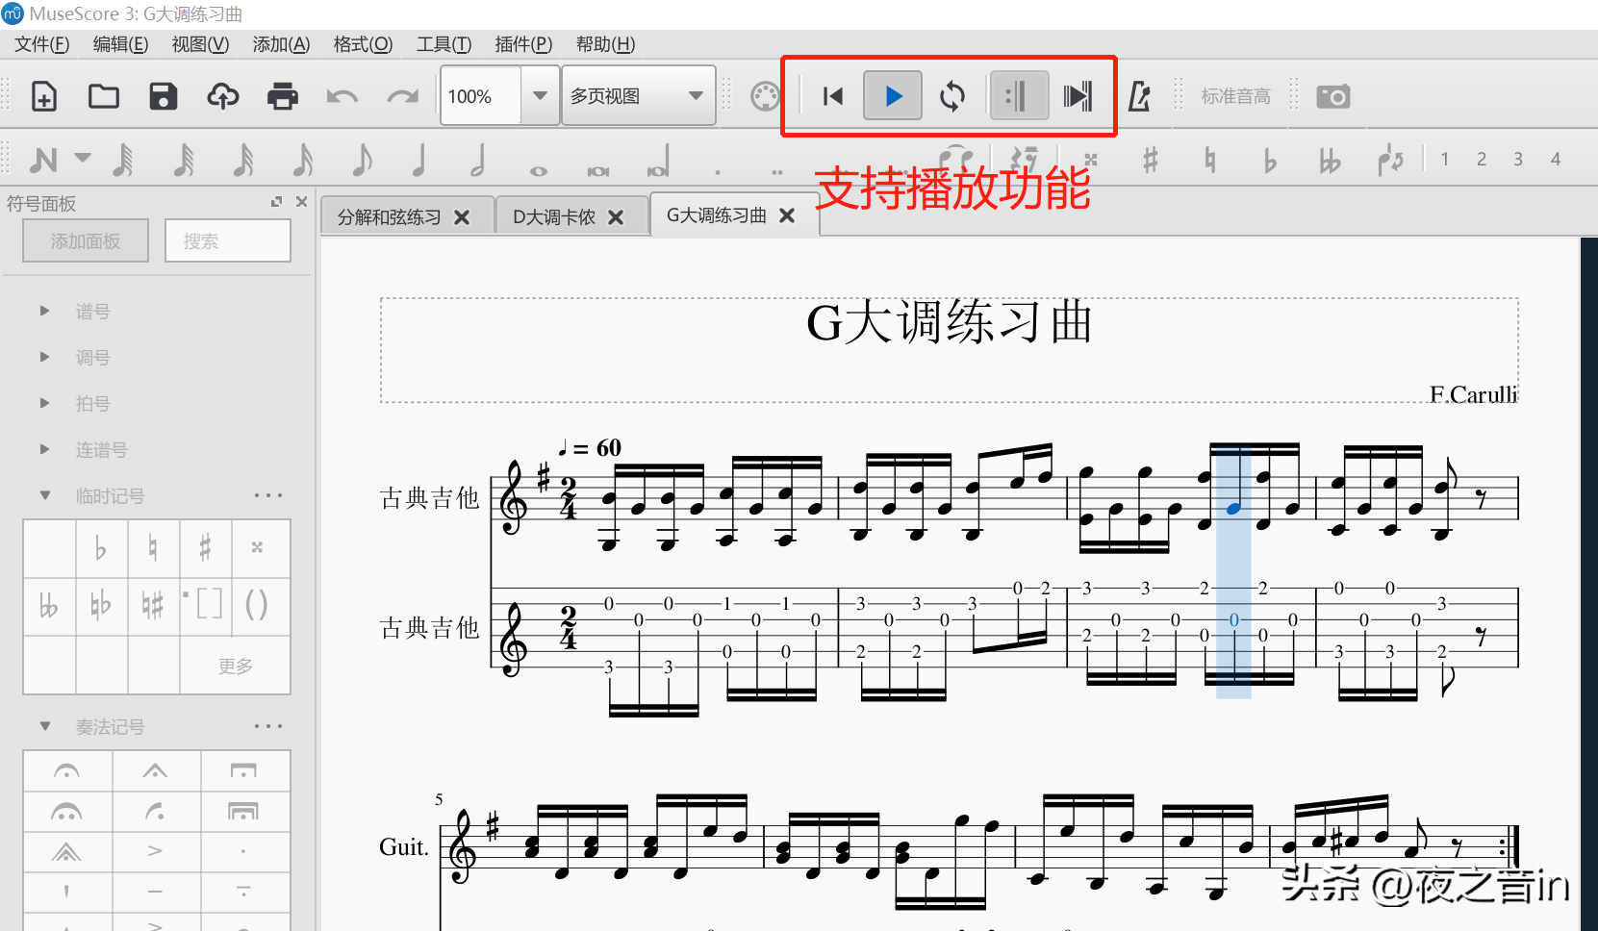Open 格式 menu
1598x931 pixels.
click(363, 44)
